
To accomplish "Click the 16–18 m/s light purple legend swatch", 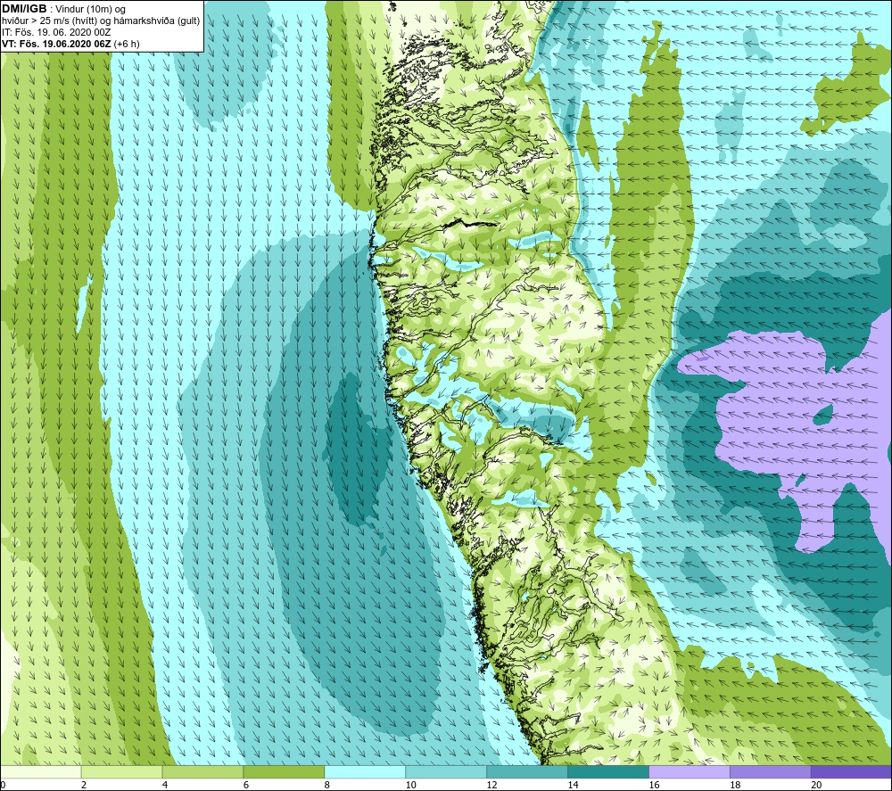I will tap(690, 771).
